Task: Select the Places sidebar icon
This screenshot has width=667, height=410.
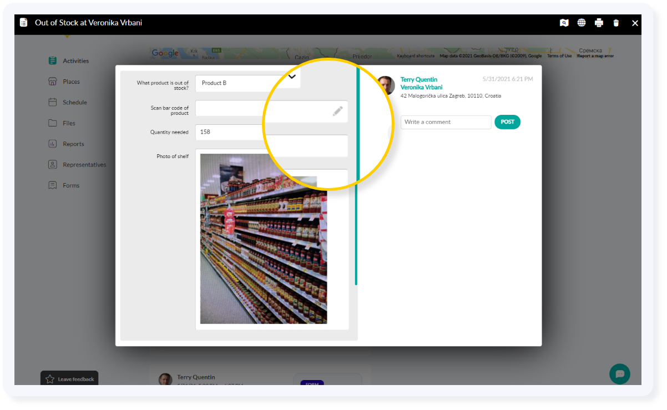Action: [53, 82]
